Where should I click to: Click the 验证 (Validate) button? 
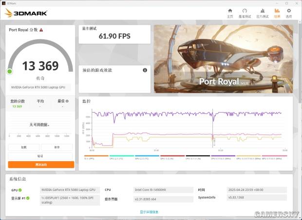pyautogui.click(x=40, y=156)
